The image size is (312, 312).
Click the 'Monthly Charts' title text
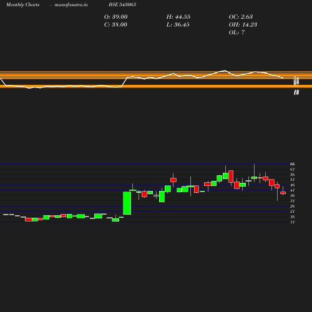[22, 4]
